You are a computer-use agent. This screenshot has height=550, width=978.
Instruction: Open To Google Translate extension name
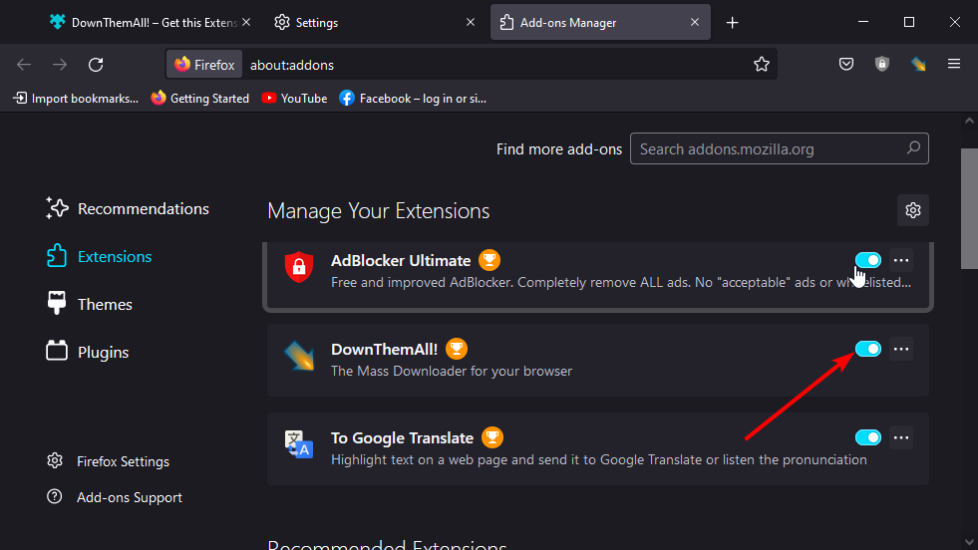click(x=403, y=437)
